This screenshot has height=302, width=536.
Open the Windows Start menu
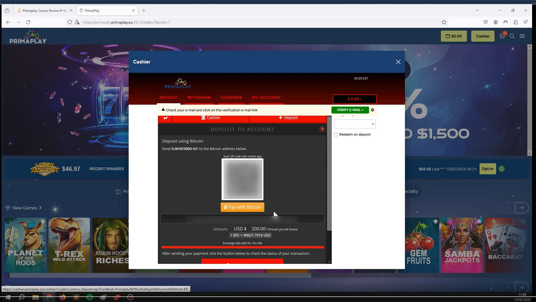(8, 297)
